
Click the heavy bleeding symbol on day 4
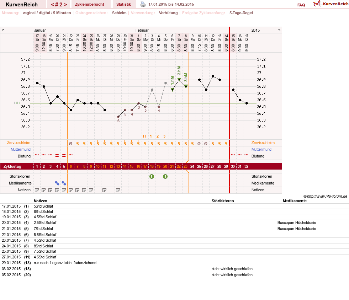click(57, 156)
